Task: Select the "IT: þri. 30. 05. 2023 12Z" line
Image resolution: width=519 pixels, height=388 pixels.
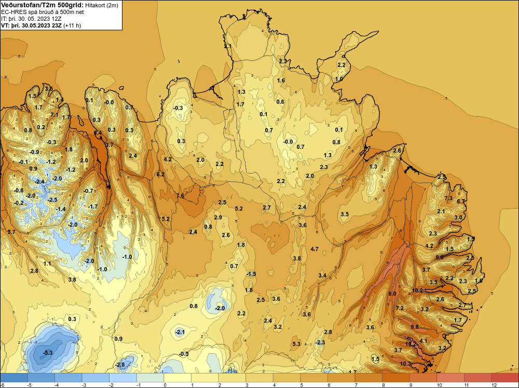Action: (x=31, y=19)
